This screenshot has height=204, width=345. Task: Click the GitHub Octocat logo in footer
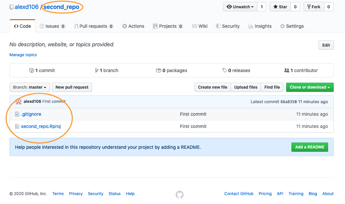(179, 195)
